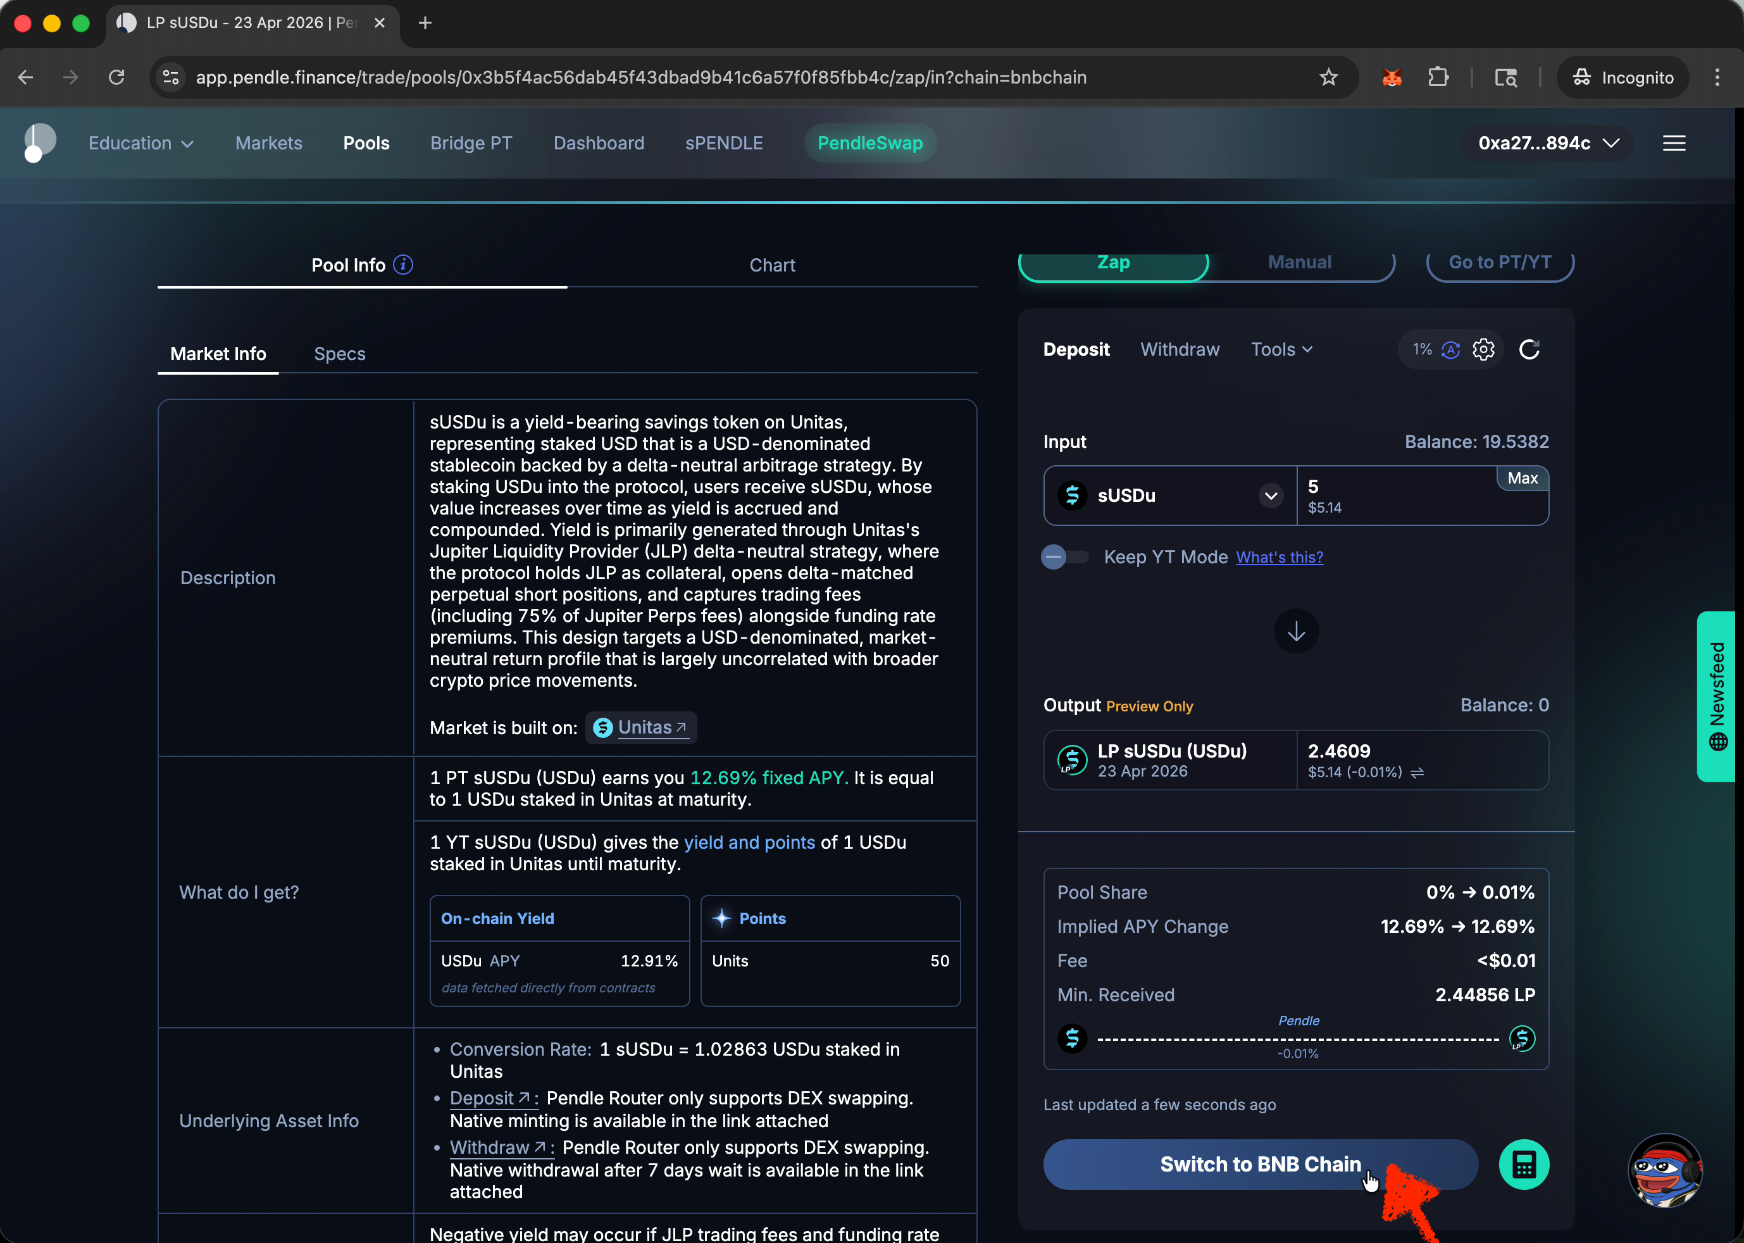Viewport: 1744px width, 1243px height.
Task: Expand the 0xa27...894c wallet dropdown
Action: pyautogui.click(x=1547, y=143)
